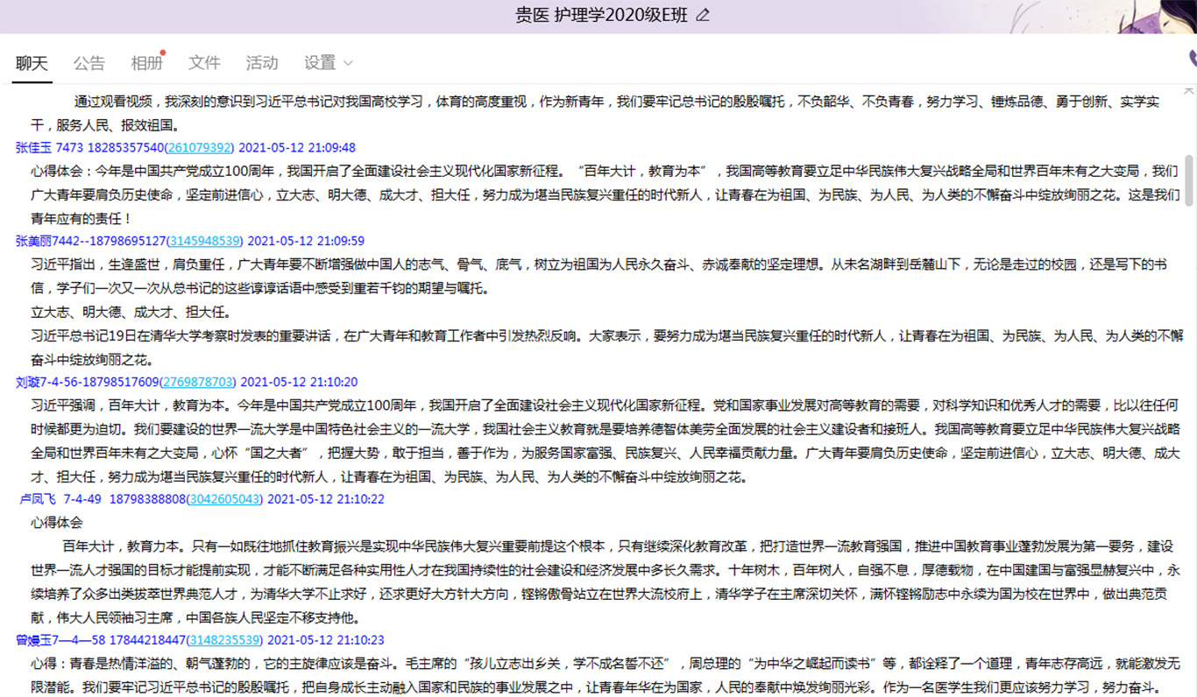This screenshot has width=1197, height=697.
Task: Click the purple phone icon at right edge
Action: [x=1192, y=60]
